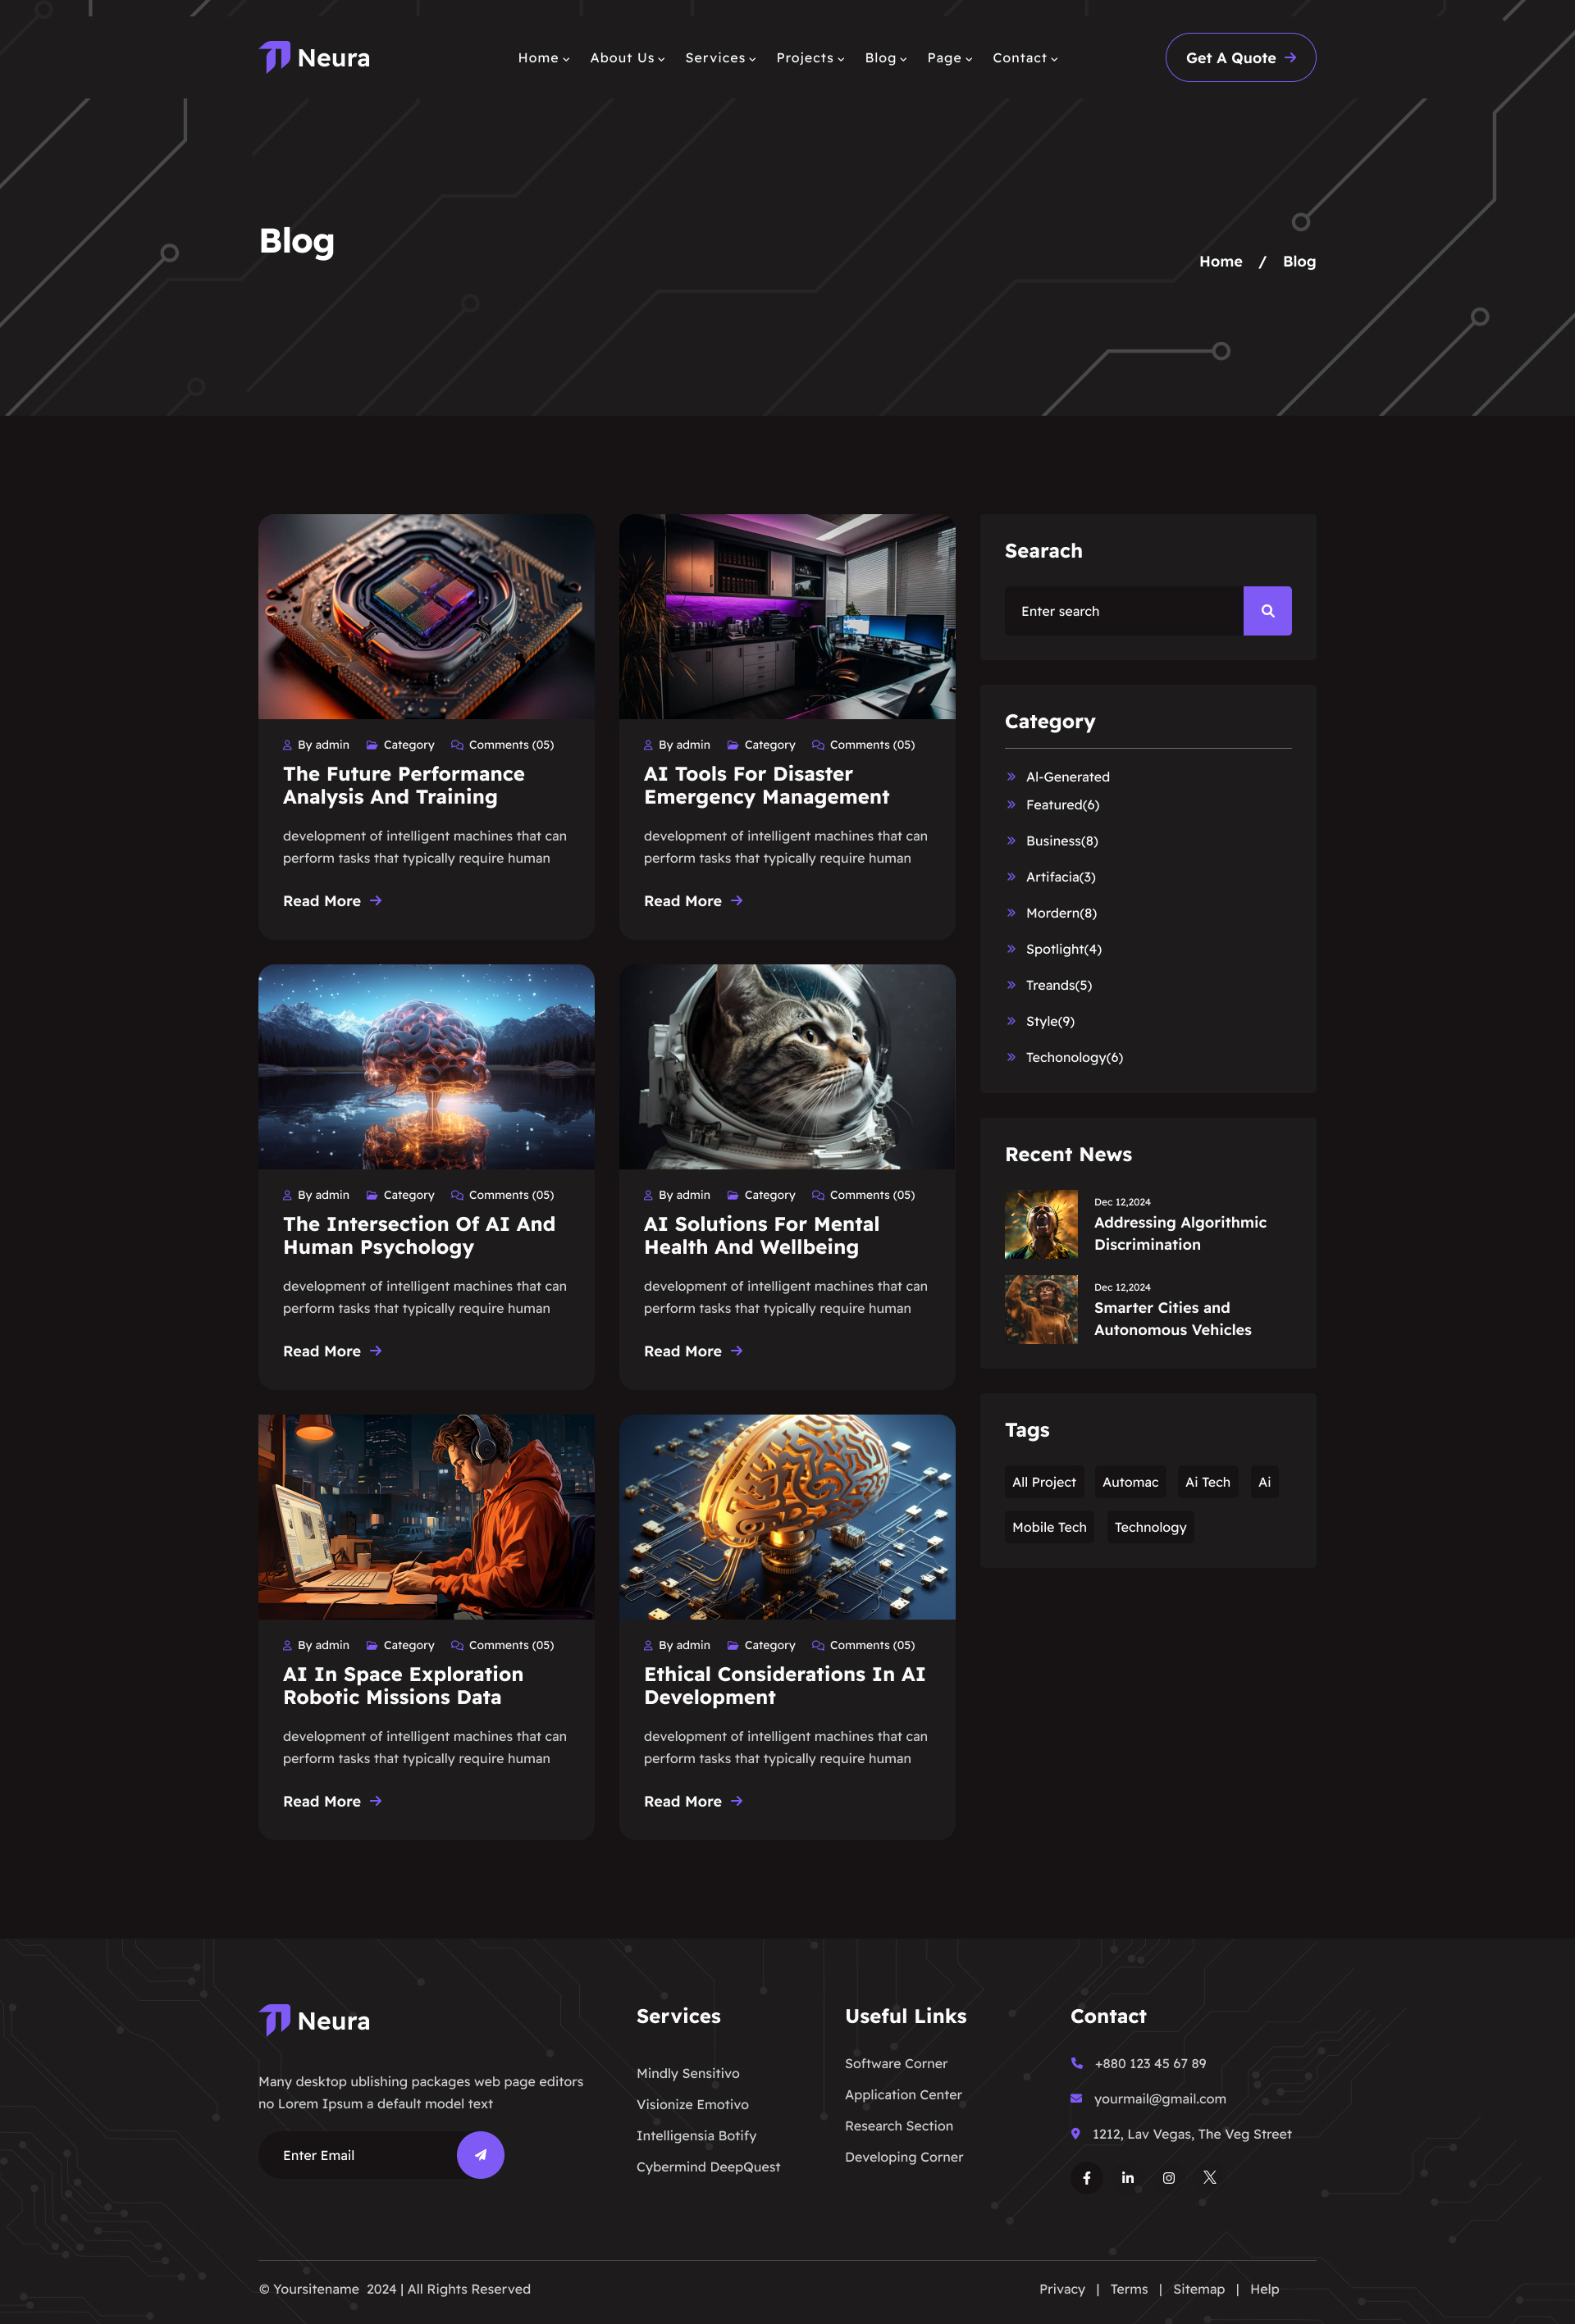Screen dimensions: 1575x2324
Task: Expand the Services navigation dropdown
Action: click(x=719, y=58)
